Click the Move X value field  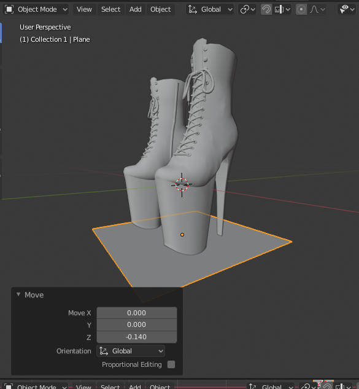(x=136, y=313)
